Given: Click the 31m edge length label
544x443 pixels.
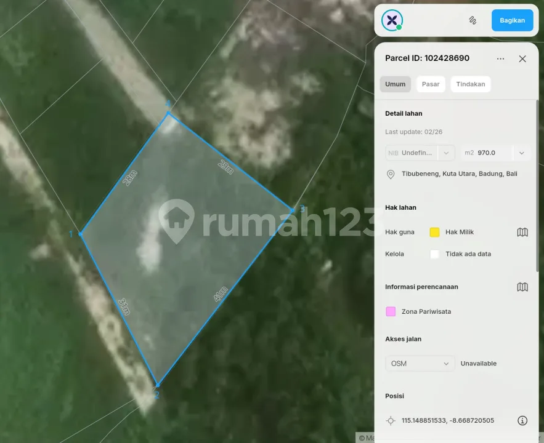Looking at the screenshot, I should [124, 307].
